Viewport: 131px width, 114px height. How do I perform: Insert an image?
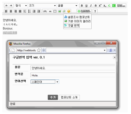(x=59, y=11)
